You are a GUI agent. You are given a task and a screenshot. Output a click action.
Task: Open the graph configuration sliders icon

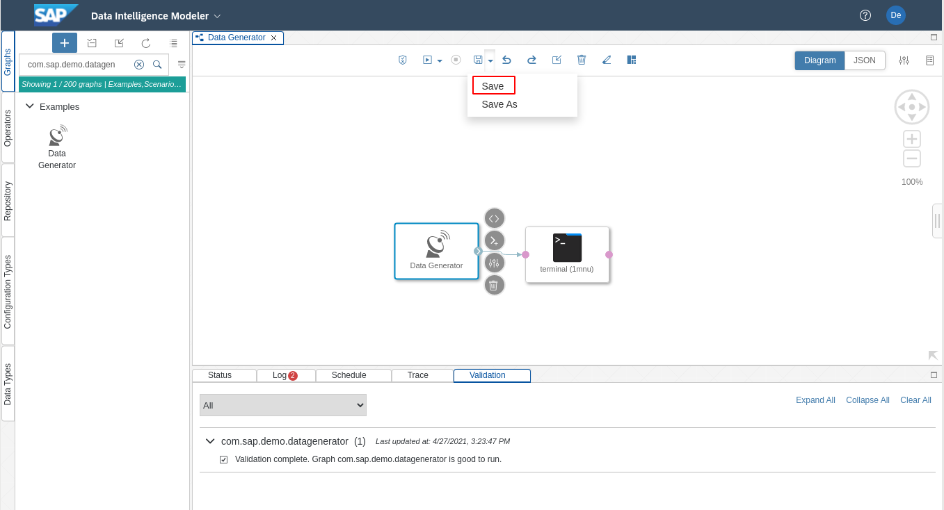[x=904, y=60]
